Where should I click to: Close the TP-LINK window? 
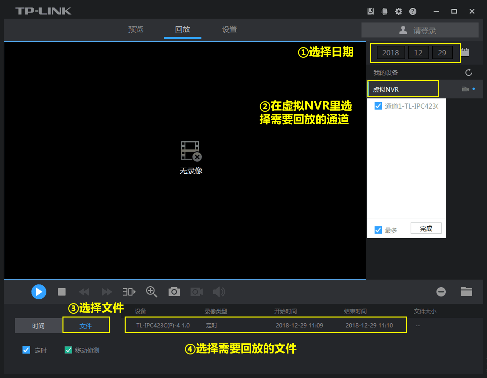[x=472, y=11]
